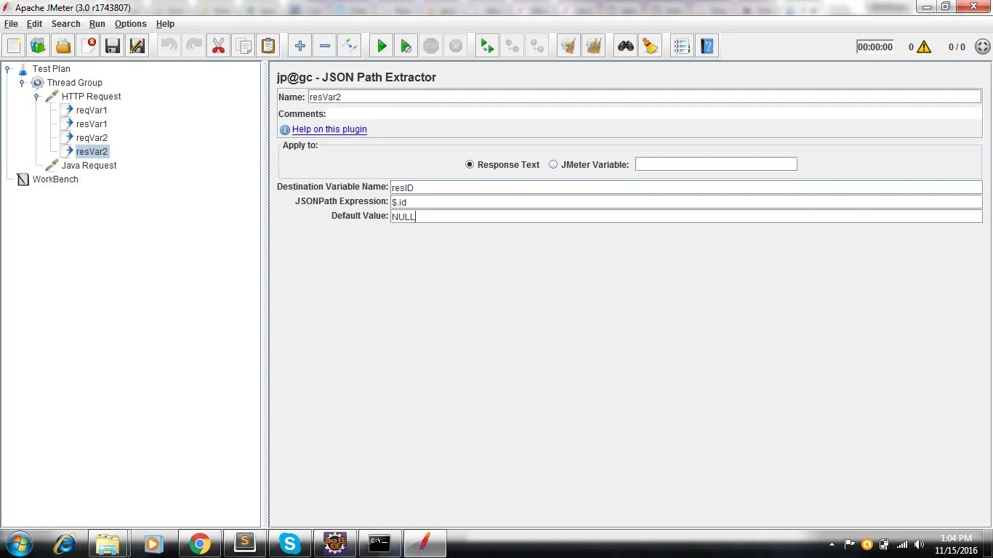Click the Remote Start All icon
The image size is (993, 558).
click(488, 46)
